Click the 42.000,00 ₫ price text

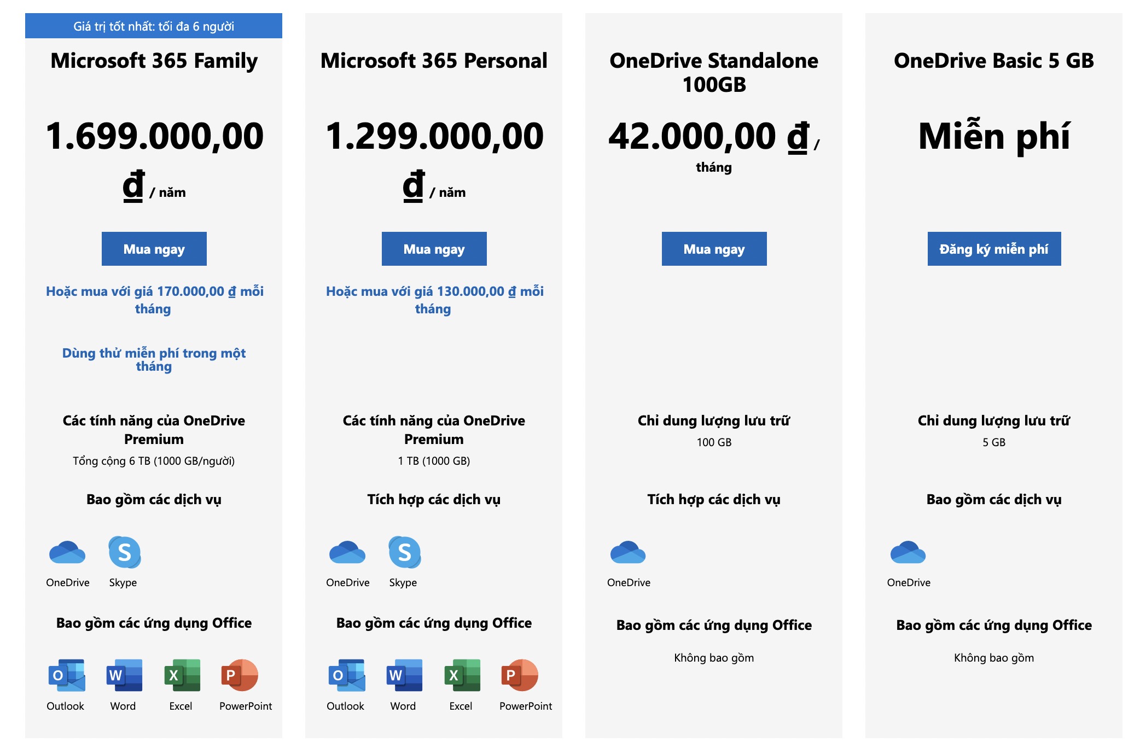point(708,136)
